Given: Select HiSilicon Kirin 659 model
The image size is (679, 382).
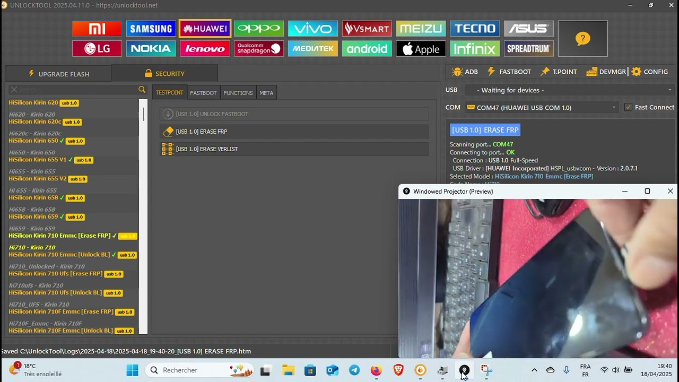Looking at the screenshot, I should pos(46,216).
